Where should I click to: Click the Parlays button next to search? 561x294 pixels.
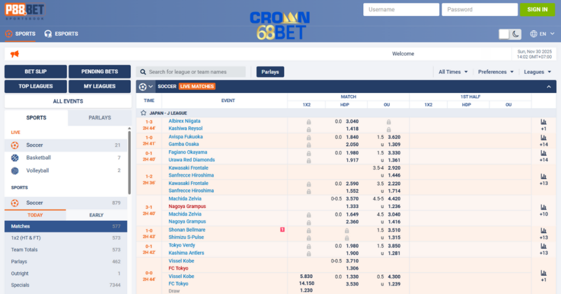pyautogui.click(x=270, y=72)
